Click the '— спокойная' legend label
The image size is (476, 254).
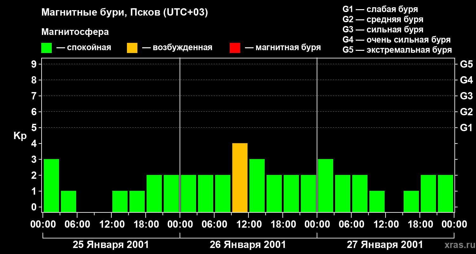[x=83, y=48]
